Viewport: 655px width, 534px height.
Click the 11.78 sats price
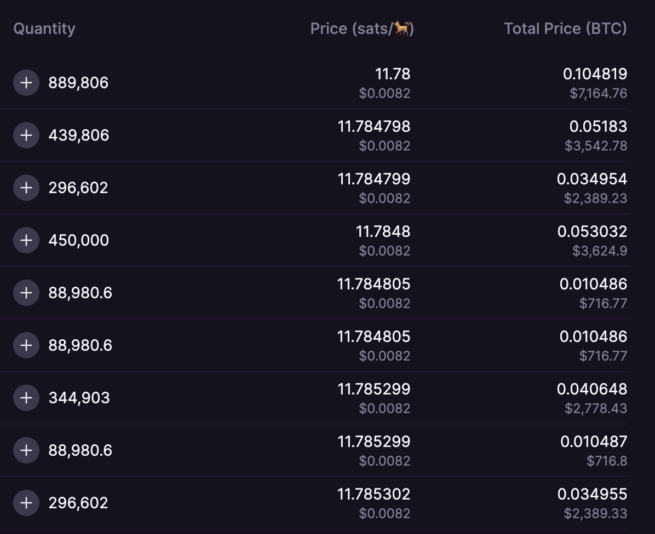pyautogui.click(x=393, y=74)
